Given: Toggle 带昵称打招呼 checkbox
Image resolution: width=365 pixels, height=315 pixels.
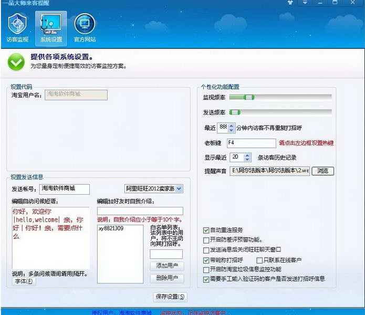Looking at the screenshot, I should point(206,260).
